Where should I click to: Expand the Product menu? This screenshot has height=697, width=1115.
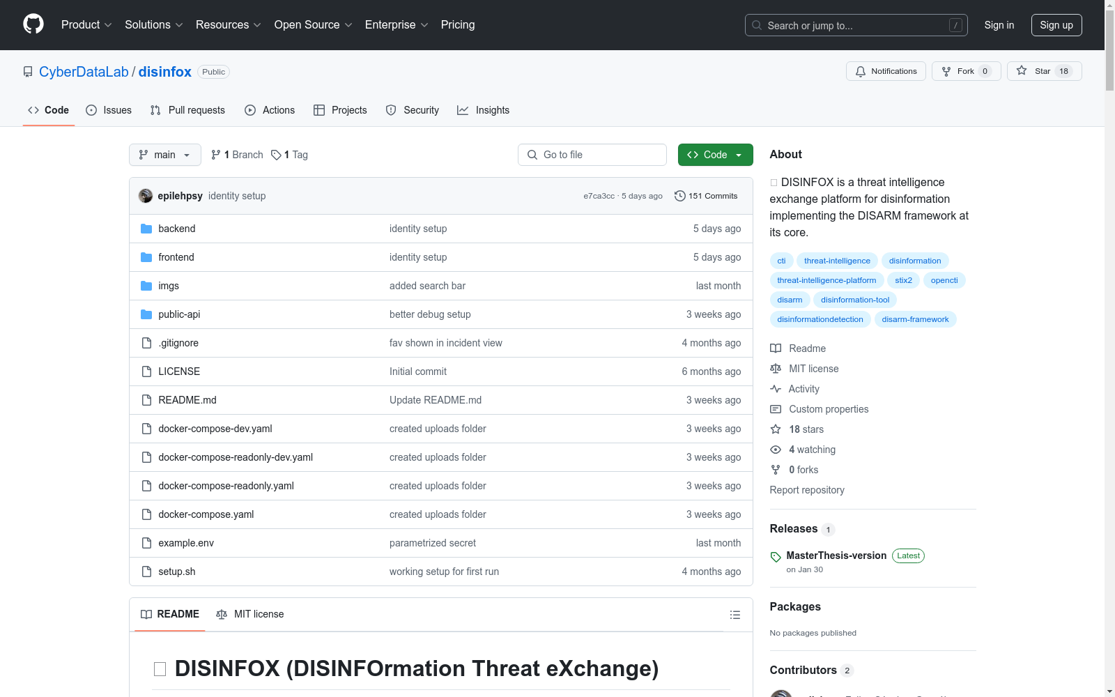(86, 25)
